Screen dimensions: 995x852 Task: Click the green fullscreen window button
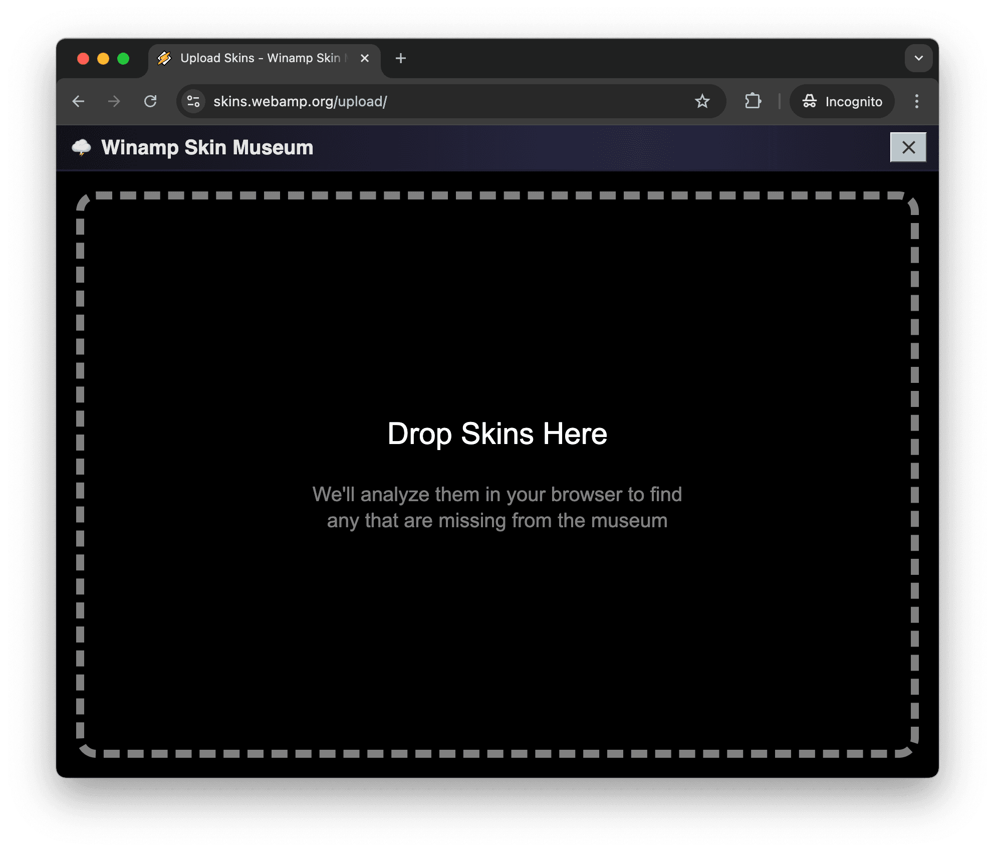[123, 59]
